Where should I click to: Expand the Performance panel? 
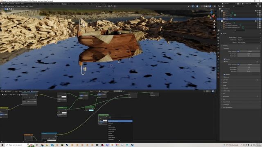[x=226, y=96]
